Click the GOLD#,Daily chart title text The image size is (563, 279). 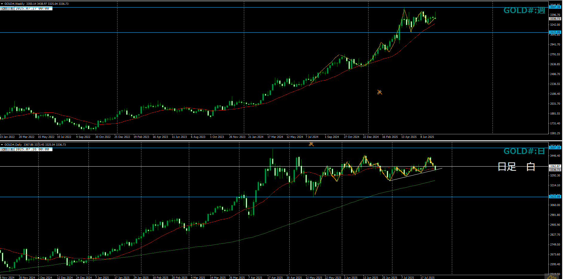point(13,145)
